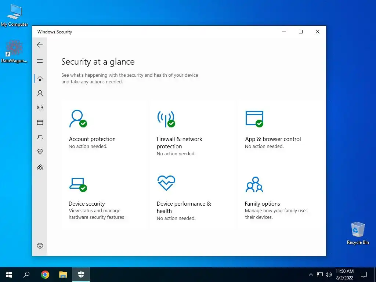Open the Family options title

[262, 203]
